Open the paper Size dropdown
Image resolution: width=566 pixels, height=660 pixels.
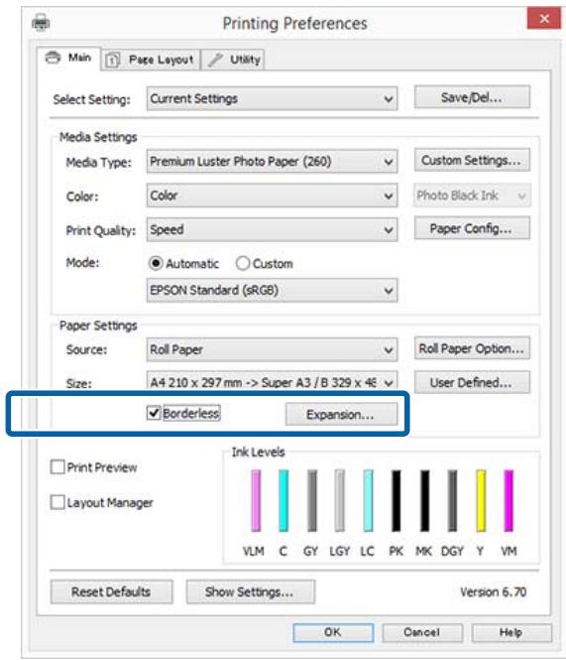coord(272,383)
